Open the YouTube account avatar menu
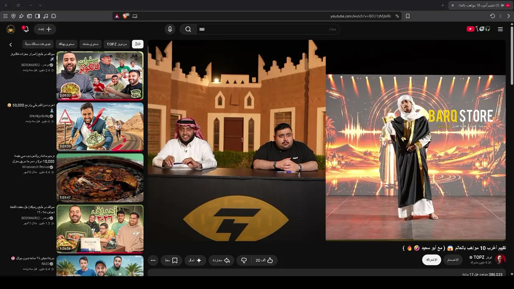This screenshot has width=514, height=289. click(11, 29)
